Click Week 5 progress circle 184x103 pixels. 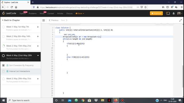[x=3, y=79]
